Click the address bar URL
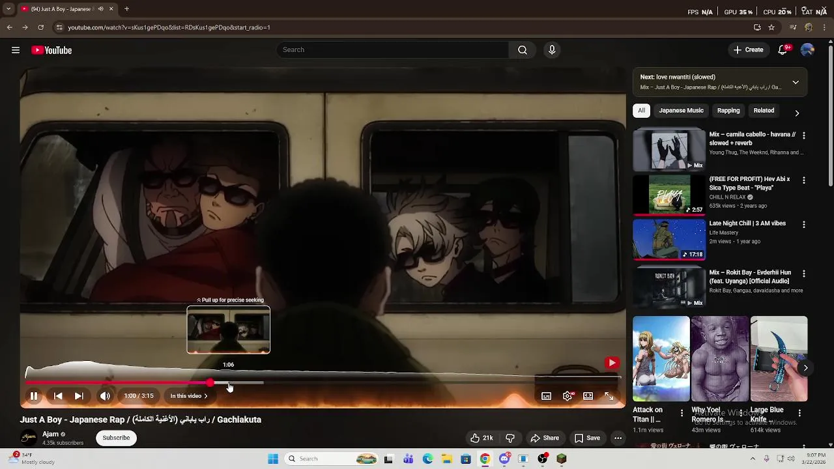Image resolution: width=834 pixels, height=469 pixels. point(169,27)
